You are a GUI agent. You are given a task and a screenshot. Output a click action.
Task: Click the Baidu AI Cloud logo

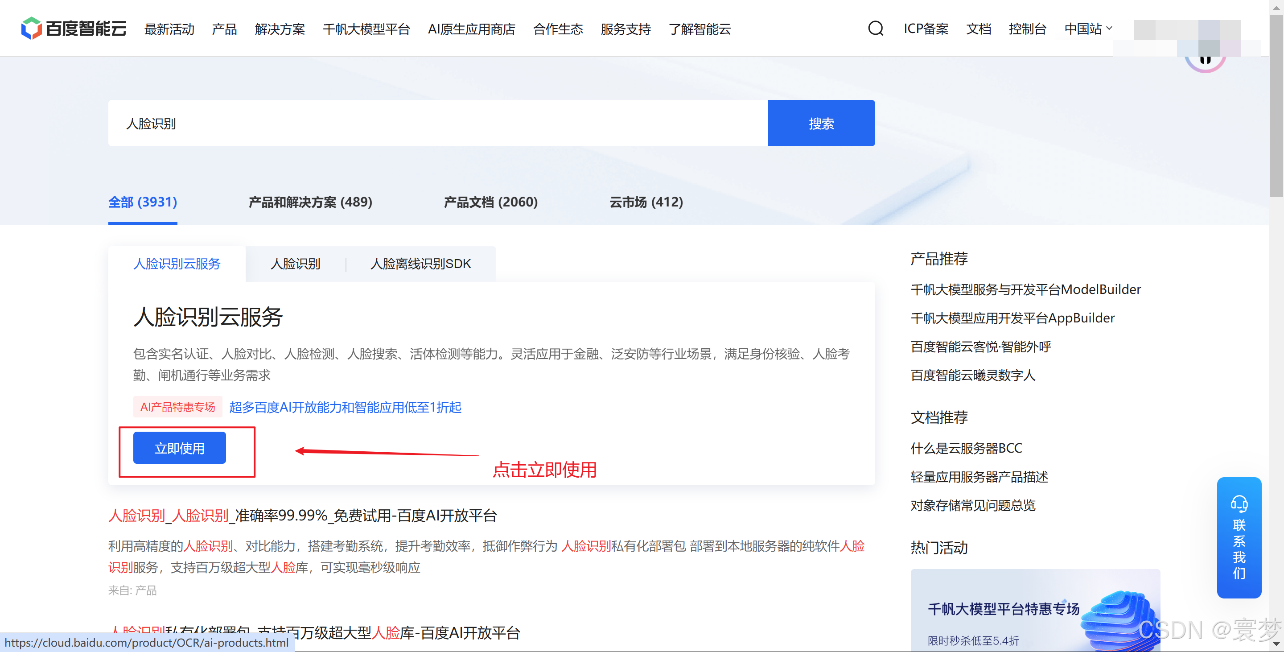(74, 29)
